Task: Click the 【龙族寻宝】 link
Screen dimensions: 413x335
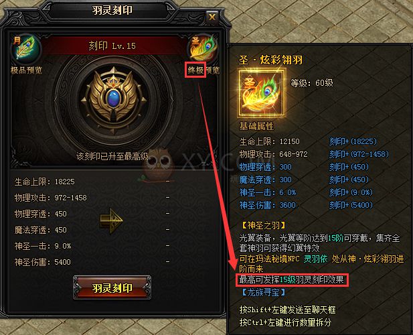Action: 263,292
